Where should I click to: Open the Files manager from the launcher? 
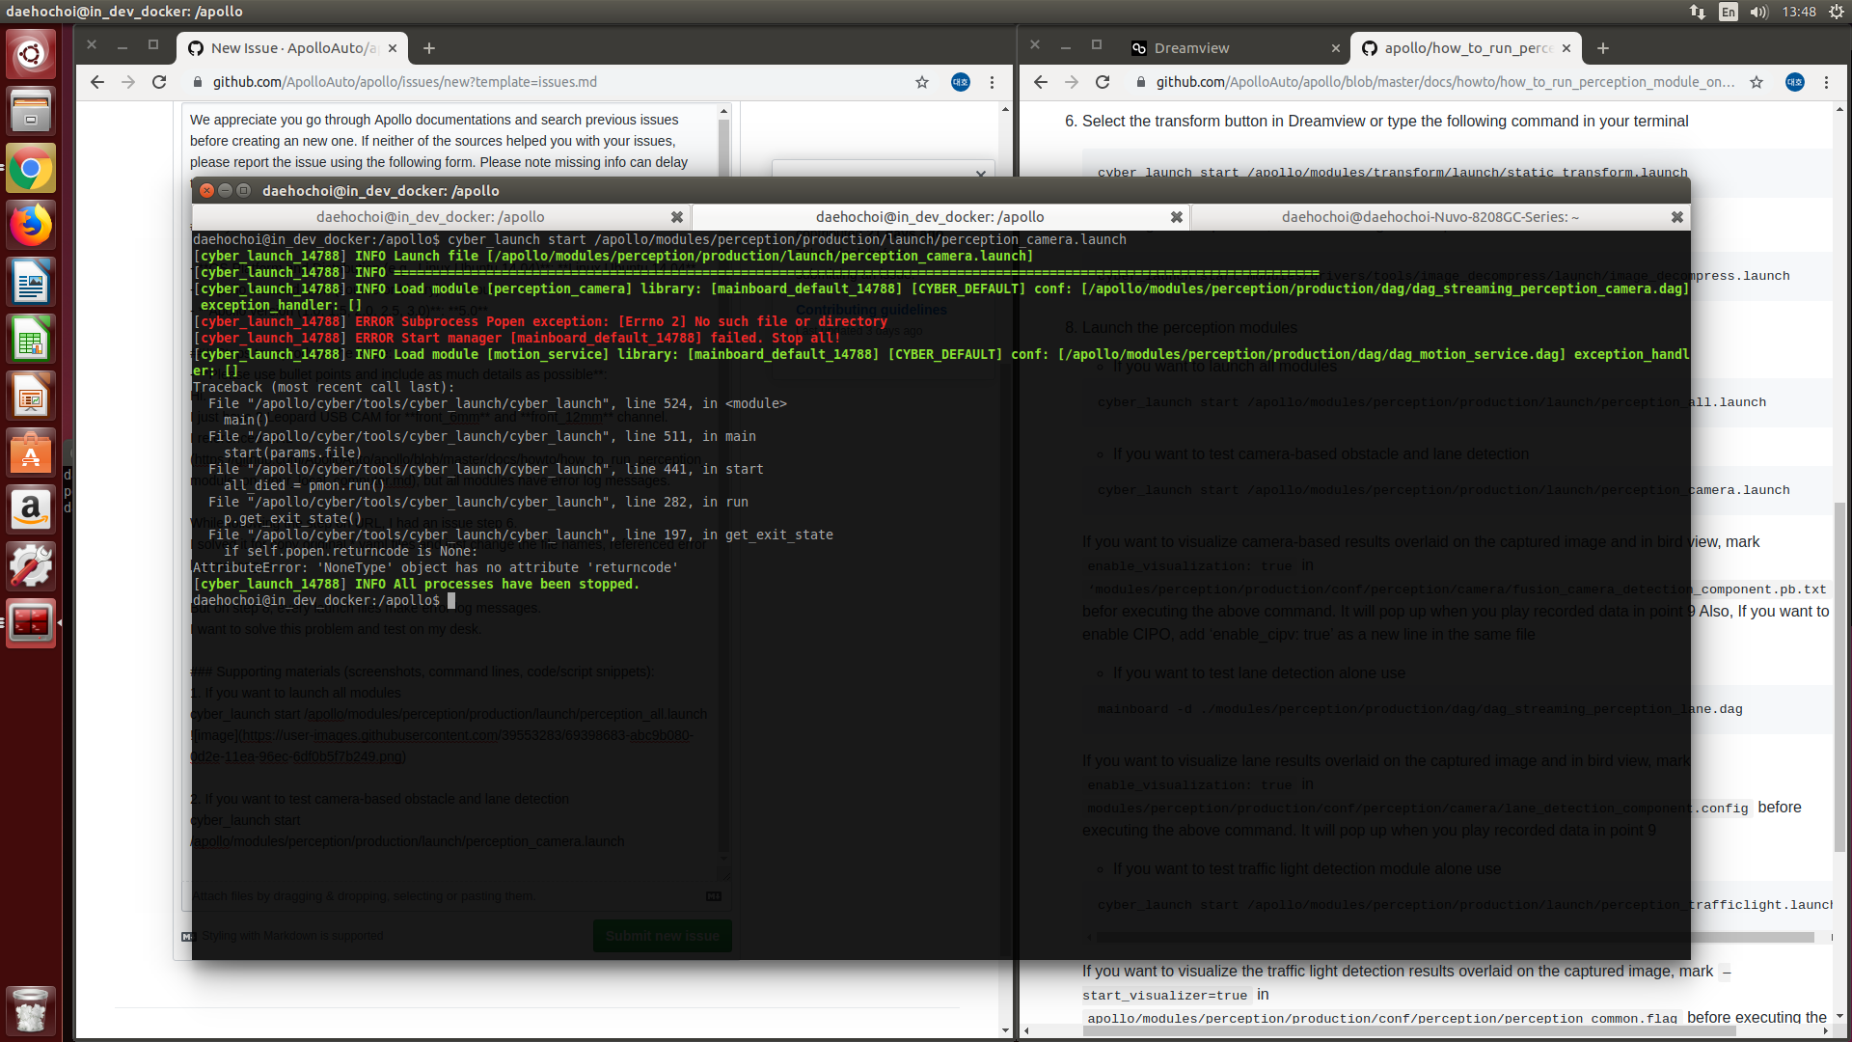tap(31, 111)
